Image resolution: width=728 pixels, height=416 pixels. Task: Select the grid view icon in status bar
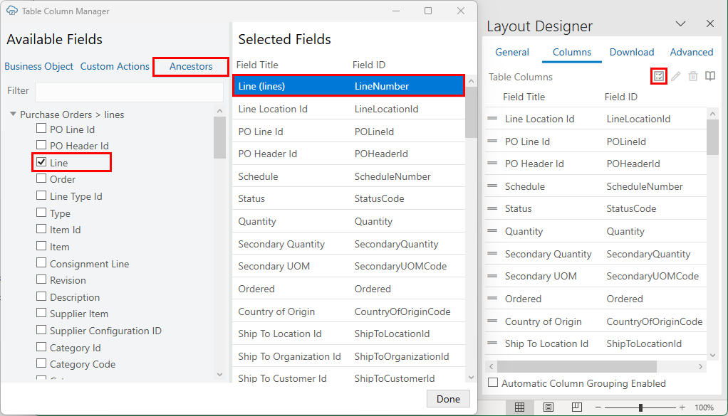point(520,407)
